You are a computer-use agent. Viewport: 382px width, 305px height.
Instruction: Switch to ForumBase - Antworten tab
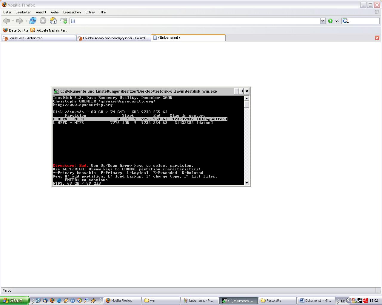click(39, 38)
